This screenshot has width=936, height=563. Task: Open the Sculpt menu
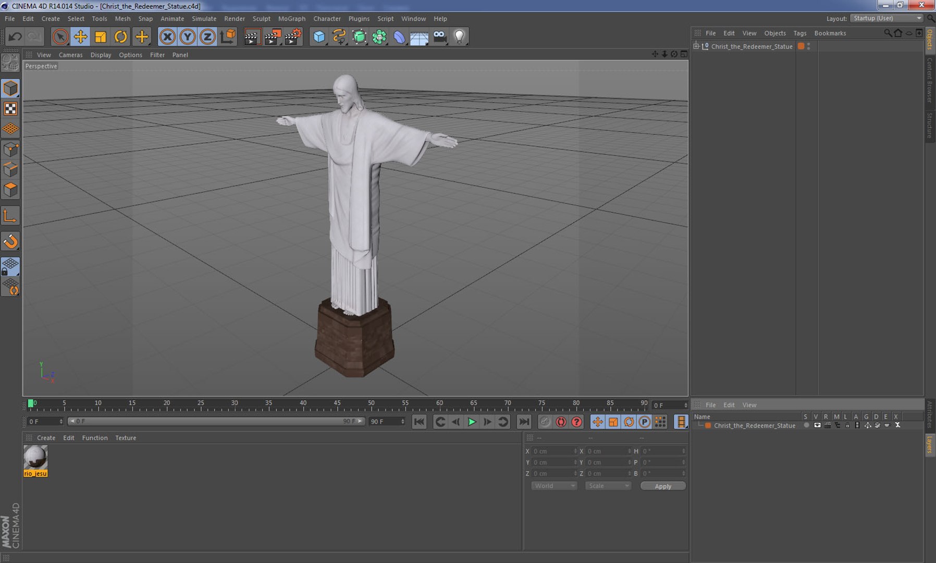(x=261, y=18)
